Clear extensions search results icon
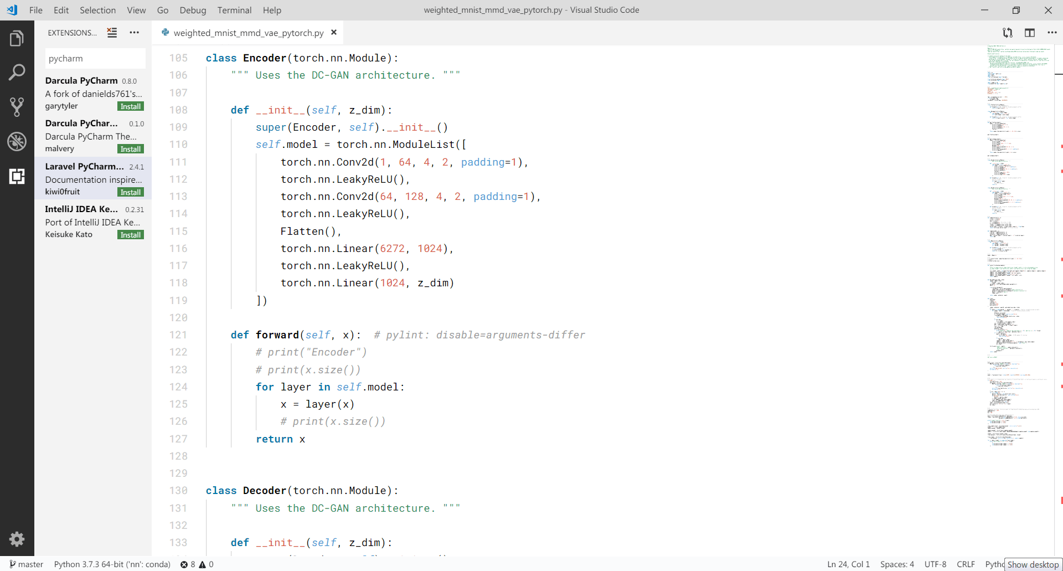1063x571 pixels. coord(112,33)
